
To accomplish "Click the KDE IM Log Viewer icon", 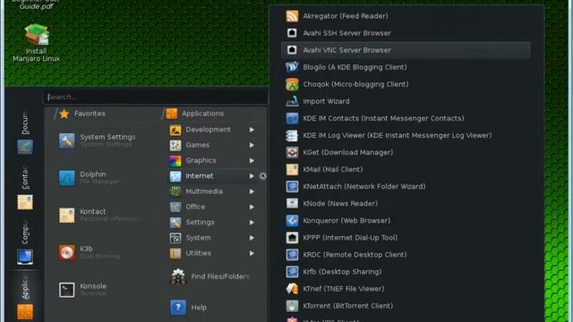I will [292, 135].
